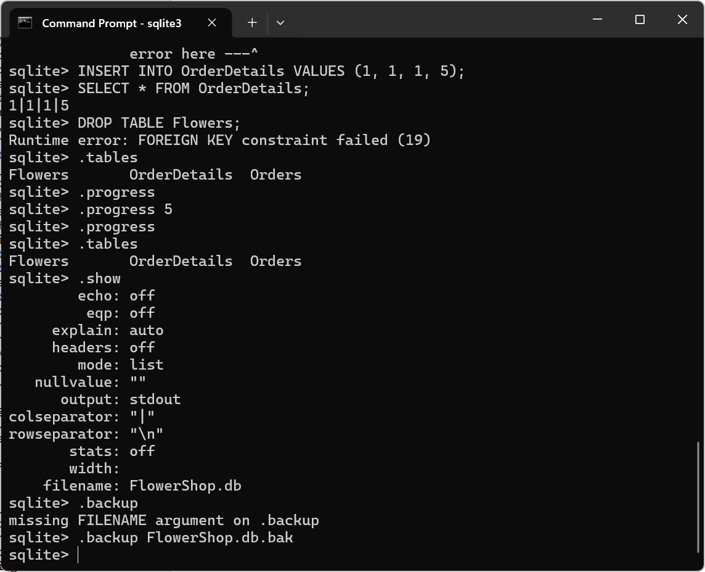This screenshot has height=572, width=705.
Task: Click the blinking cursor at the sqlite prompt
Action: pos(79,555)
